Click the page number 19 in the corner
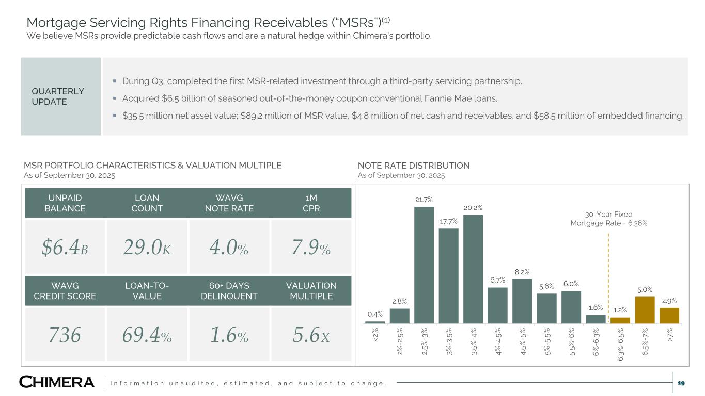The image size is (705, 396). click(681, 383)
